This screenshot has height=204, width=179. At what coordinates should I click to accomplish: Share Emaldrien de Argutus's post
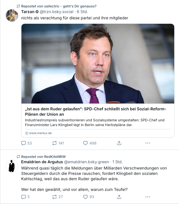point(119,197)
